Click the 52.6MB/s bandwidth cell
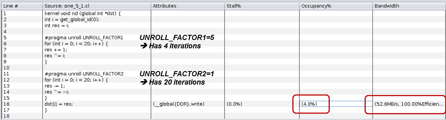This screenshot has height=120, width=446. pyautogui.click(x=409, y=104)
